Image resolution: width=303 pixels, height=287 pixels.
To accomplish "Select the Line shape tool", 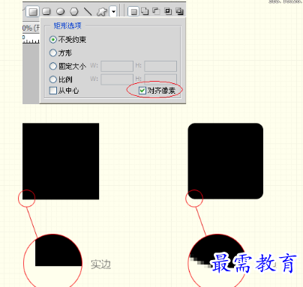I will pyautogui.click(x=87, y=11).
